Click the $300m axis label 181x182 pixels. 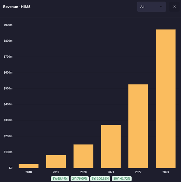pyautogui.click(x=8, y=120)
